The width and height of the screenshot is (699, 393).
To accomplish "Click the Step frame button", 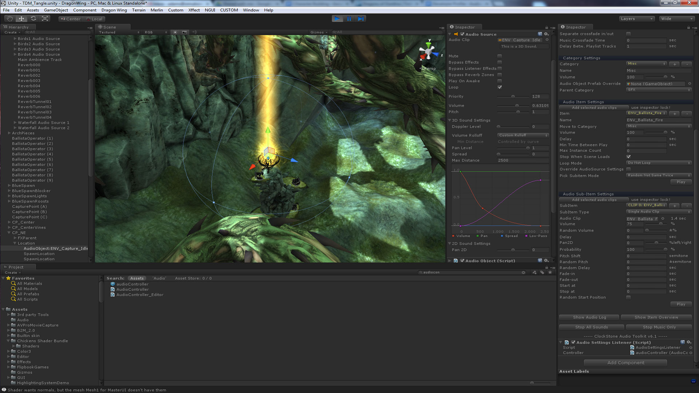I will (360, 19).
